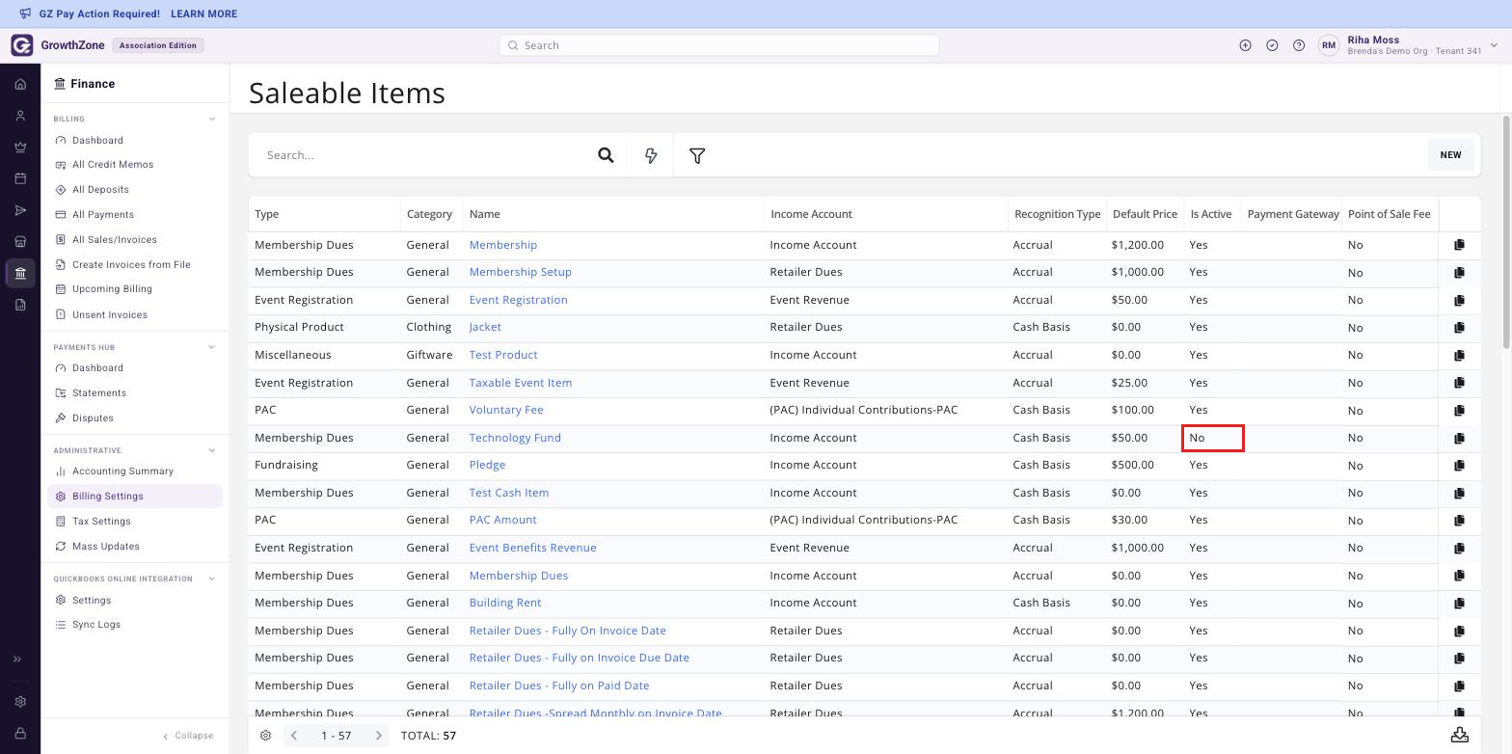The width and height of the screenshot is (1512, 754).
Task: Open the help question mark icon
Action: (x=1299, y=45)
